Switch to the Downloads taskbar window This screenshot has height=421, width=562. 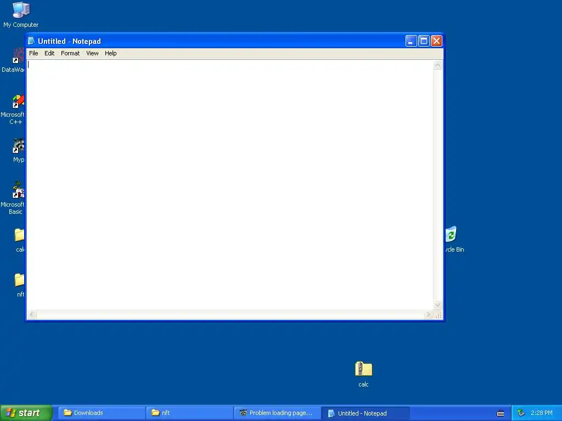click(102, 413)
